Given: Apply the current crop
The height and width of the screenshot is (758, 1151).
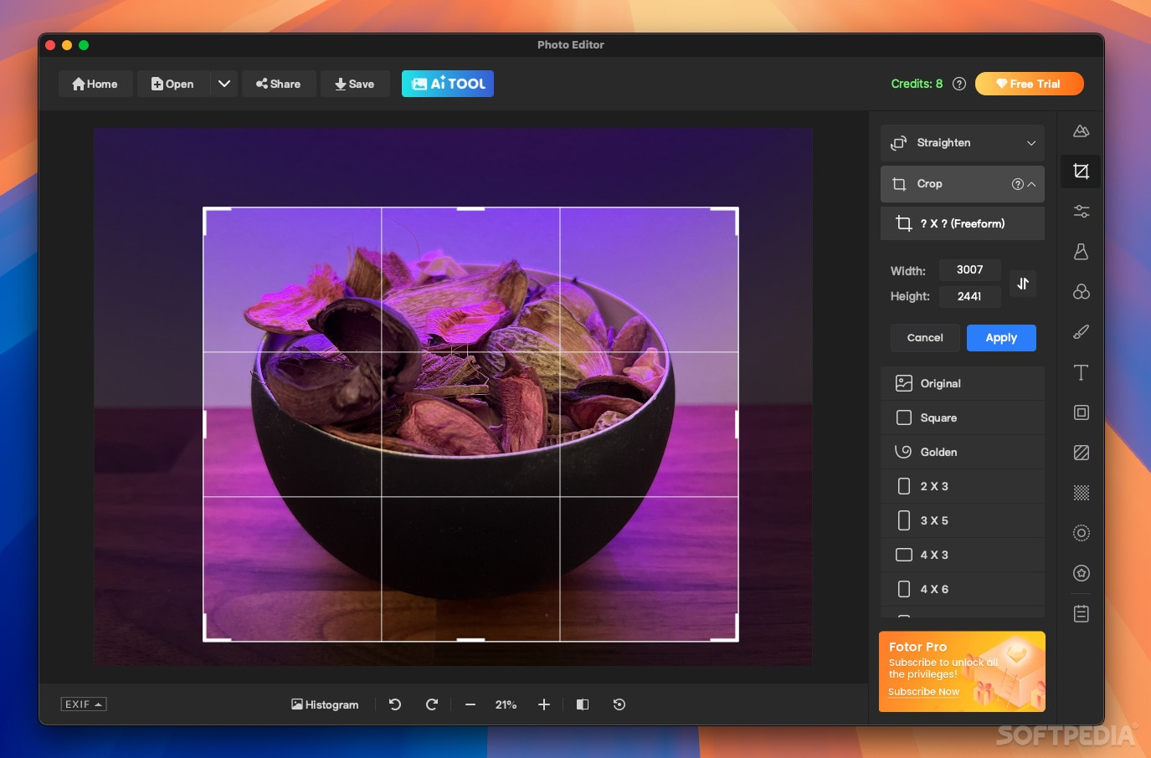Looking at the screenshot, I should 1001,337.
